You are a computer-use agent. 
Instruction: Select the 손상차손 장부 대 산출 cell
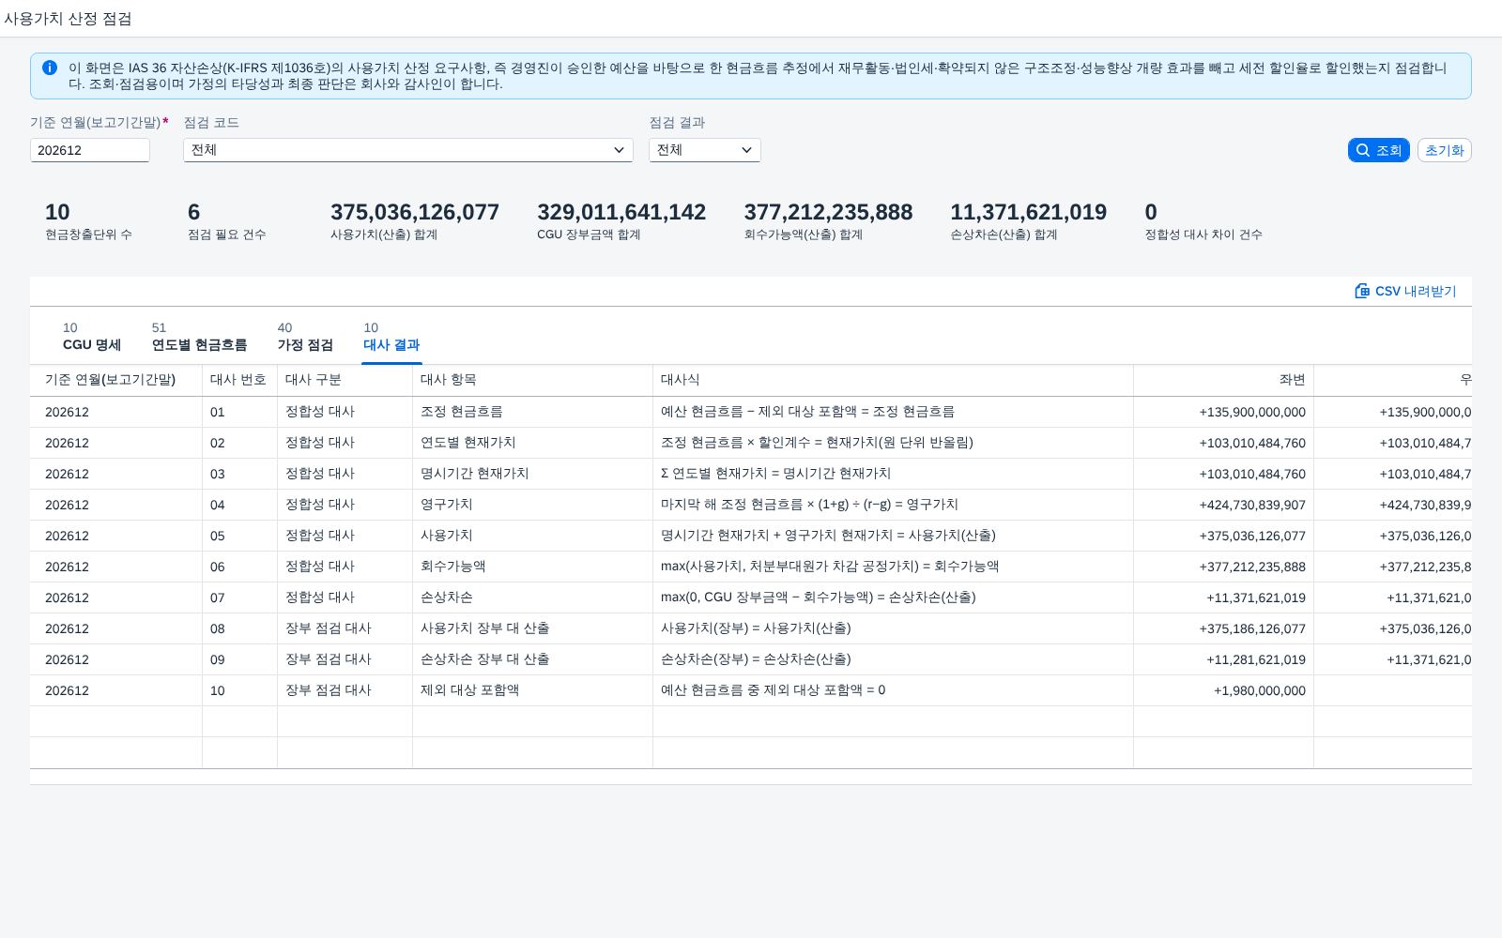(x=532, y=659)
